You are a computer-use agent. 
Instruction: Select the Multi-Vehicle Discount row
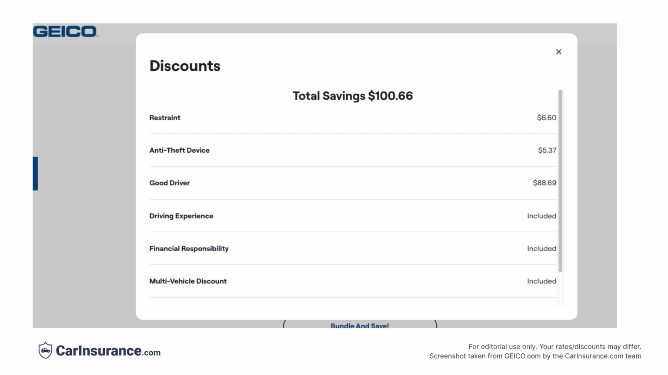(188, 281)
